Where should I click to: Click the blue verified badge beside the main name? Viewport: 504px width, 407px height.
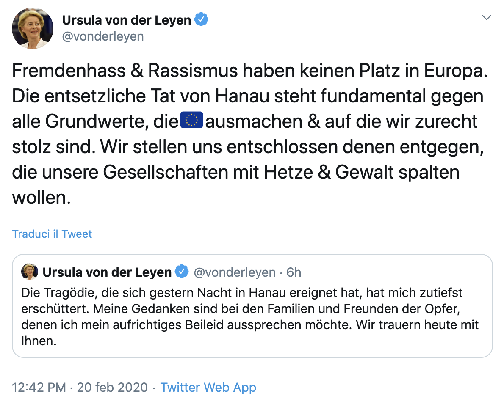(201, 19)
